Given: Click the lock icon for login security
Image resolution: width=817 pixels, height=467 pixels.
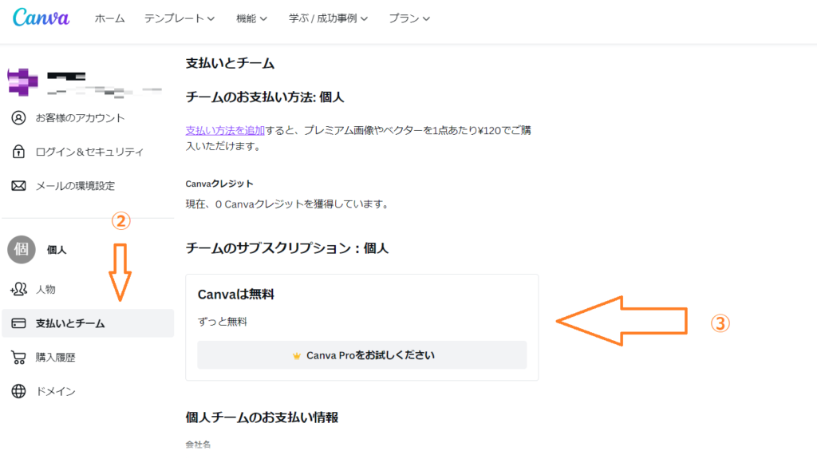Looking at the screenshot, I should 19,152.
